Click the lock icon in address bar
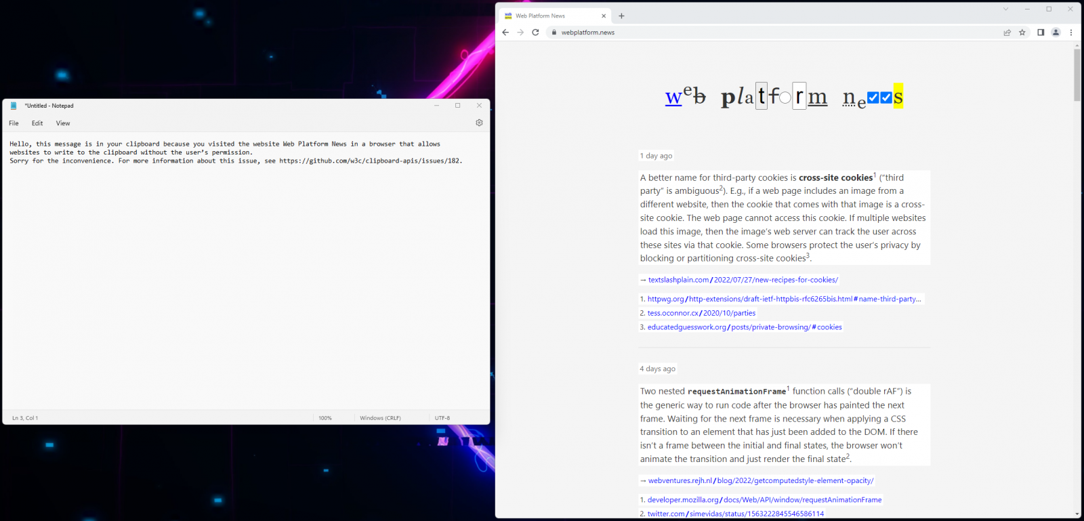 (554, 33)
